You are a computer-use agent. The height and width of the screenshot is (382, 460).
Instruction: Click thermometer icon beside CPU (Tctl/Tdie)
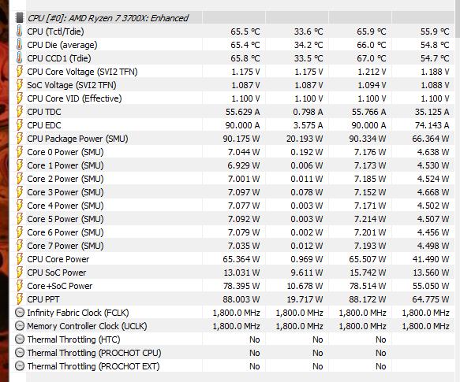(x=20, y=32)
